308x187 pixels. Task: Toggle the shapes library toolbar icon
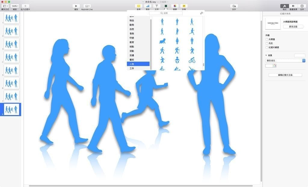(166, 6)
